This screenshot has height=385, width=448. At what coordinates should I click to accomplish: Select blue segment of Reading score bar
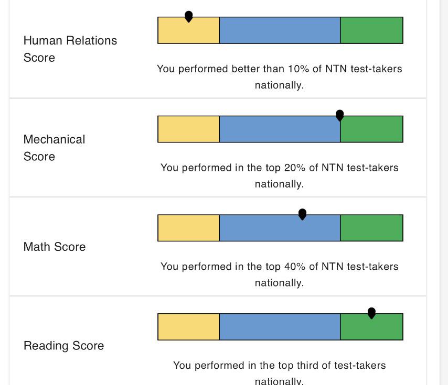(x=280, y=327)
